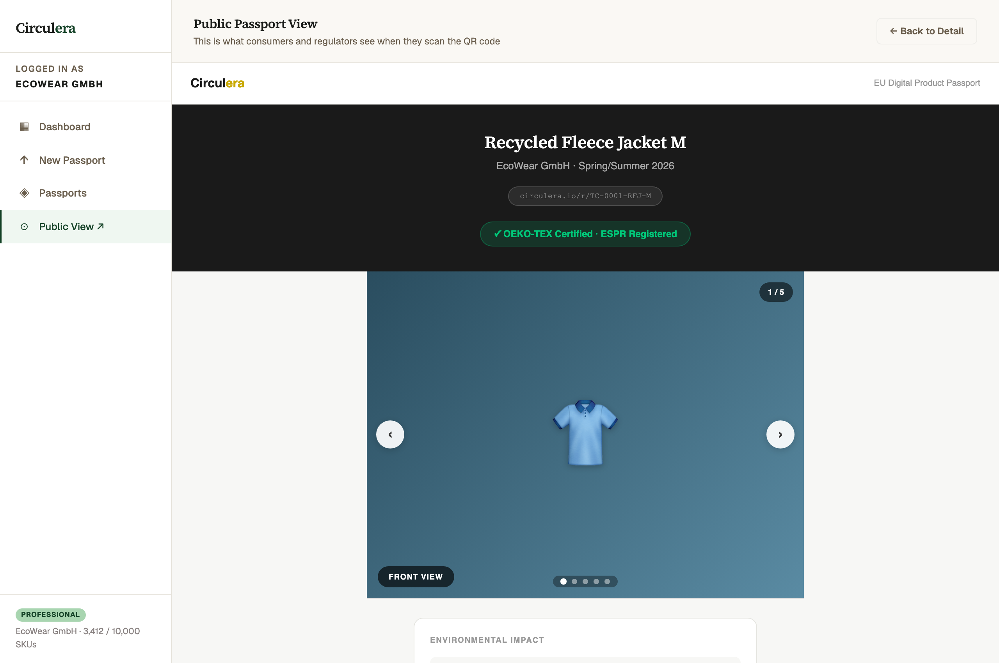Click the EcoWear GmbH Spring/Summer 2026 subtitle
This screenshot has width=999, height=663.
[x=585, y=166]
